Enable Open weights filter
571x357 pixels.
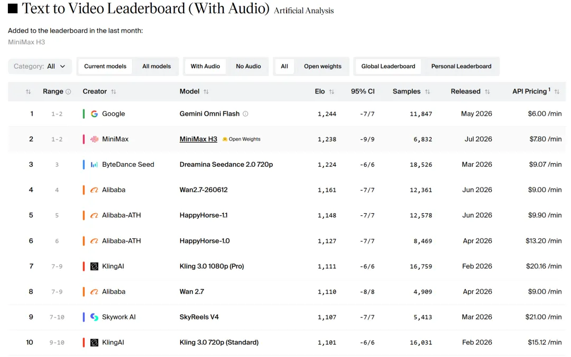[323, 66]
